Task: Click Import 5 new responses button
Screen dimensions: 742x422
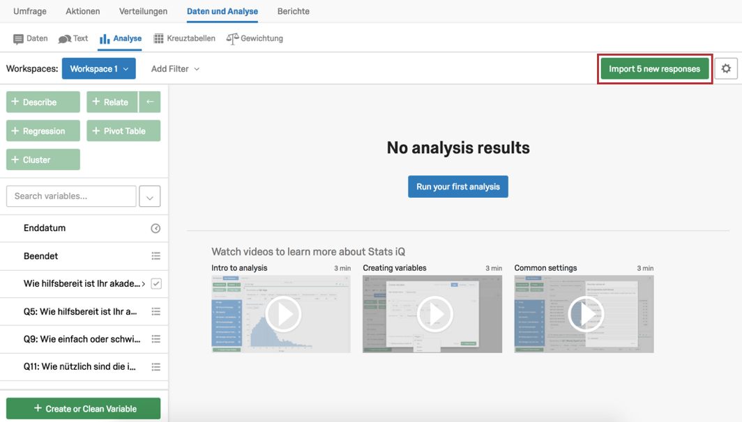Action: coord(654,69)
